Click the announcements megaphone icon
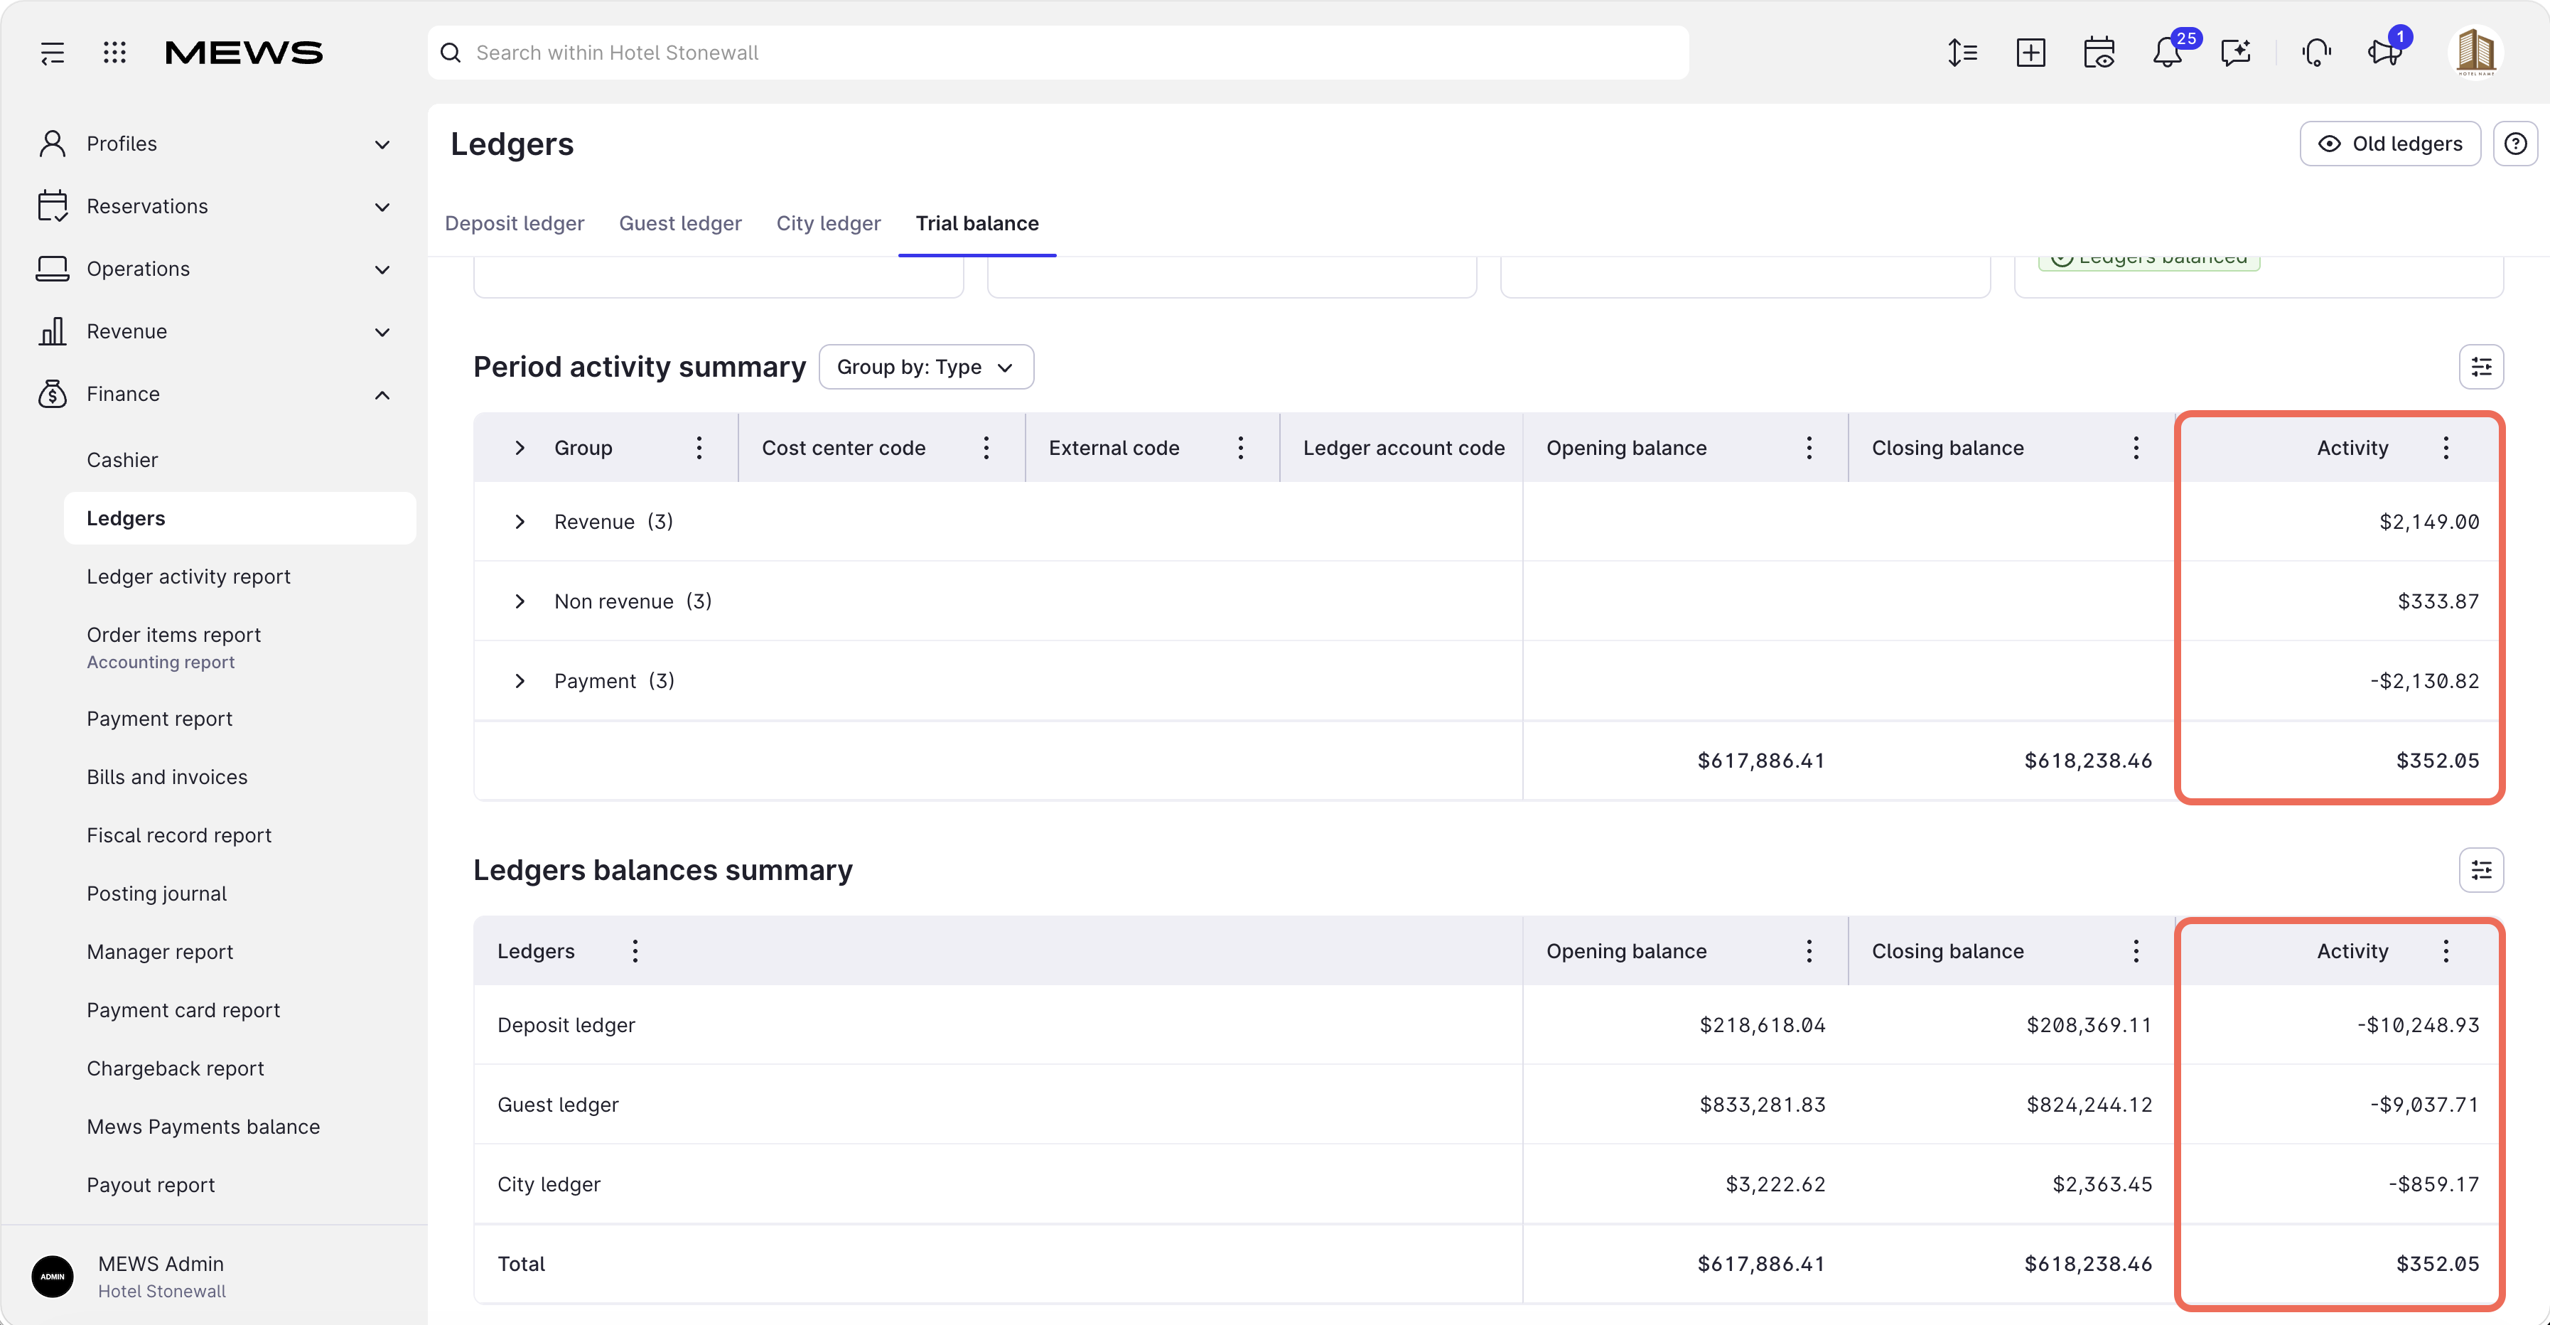The width and height of the screenshot is (2550, 1325). 2384,53
